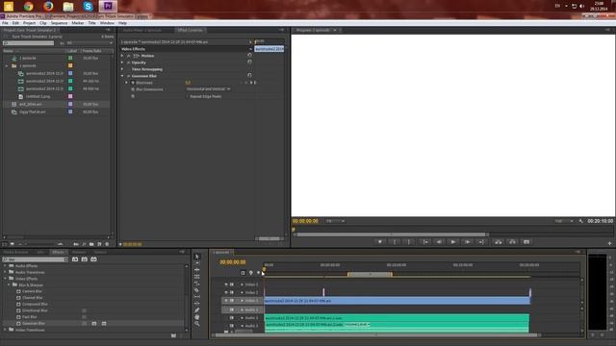Open the Sequence menu
Viewport: 616px width, 346px height.
[60, 23]
